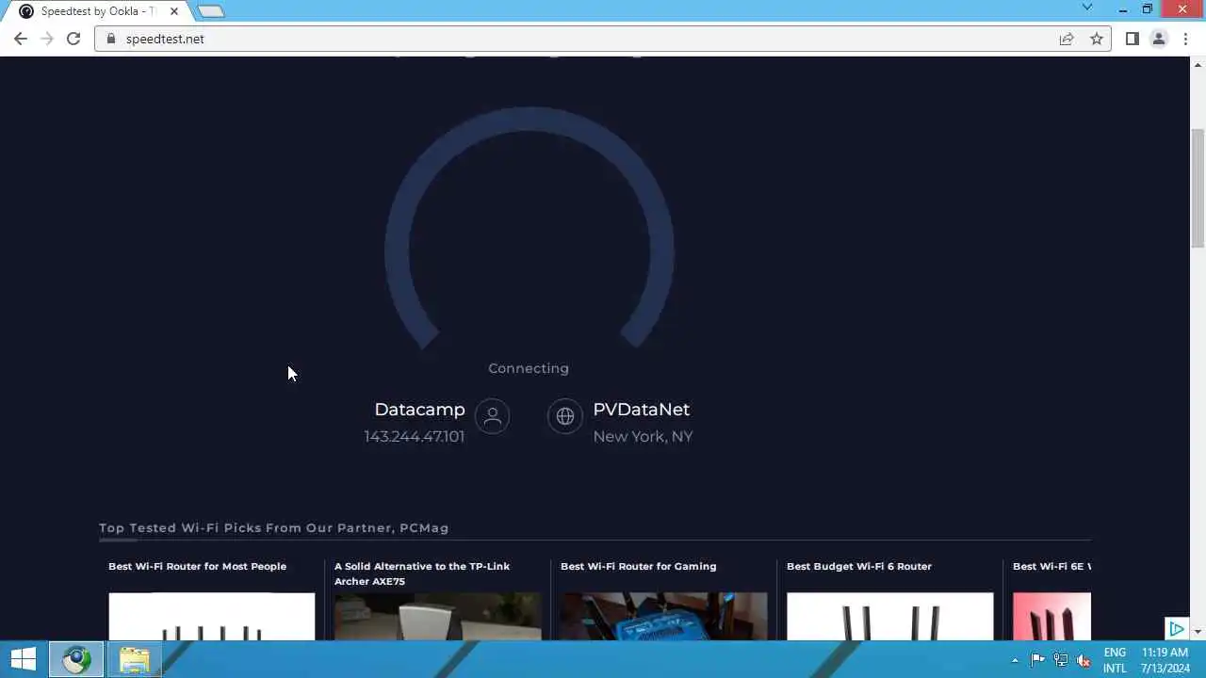The height and width of the screenshot is (678, 1206).
Task: Expand the tab search chevron
Action: pos(1086,8)
